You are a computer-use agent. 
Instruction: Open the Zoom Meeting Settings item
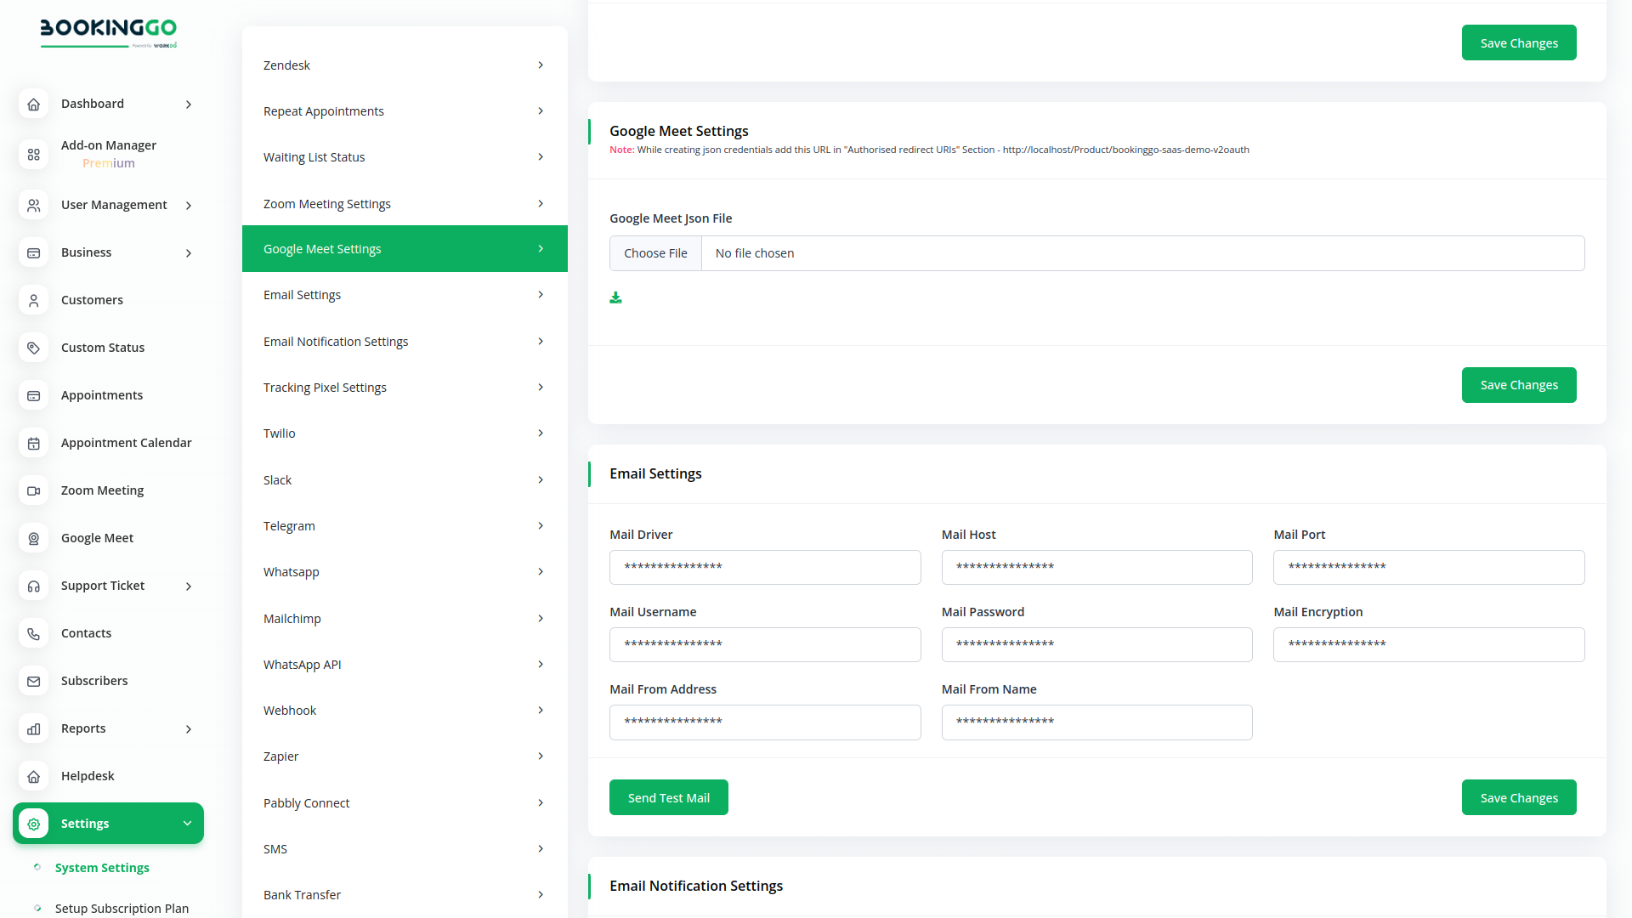[x=405, y=204]
